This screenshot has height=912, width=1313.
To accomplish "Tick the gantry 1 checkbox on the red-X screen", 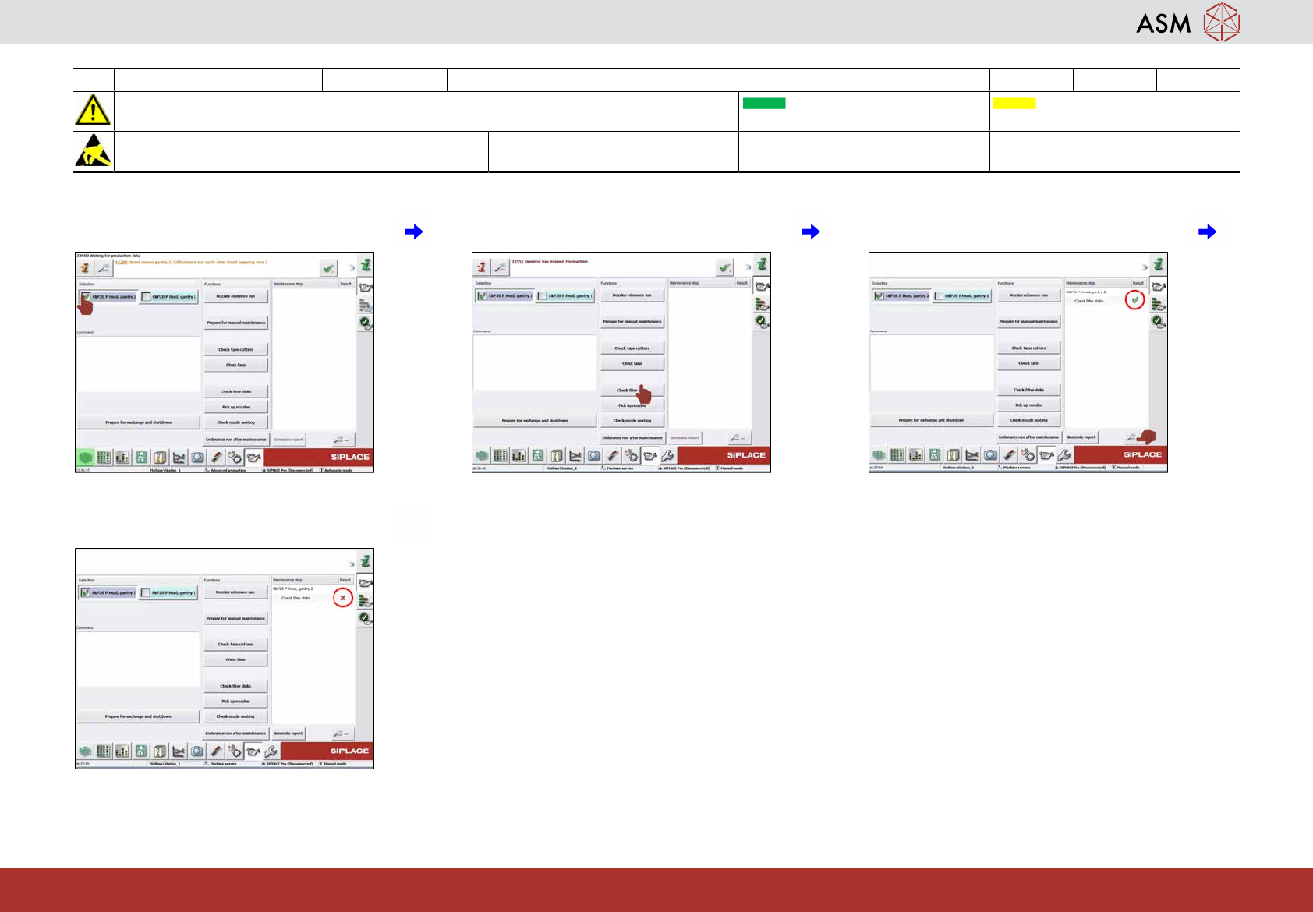I will 146,592.
